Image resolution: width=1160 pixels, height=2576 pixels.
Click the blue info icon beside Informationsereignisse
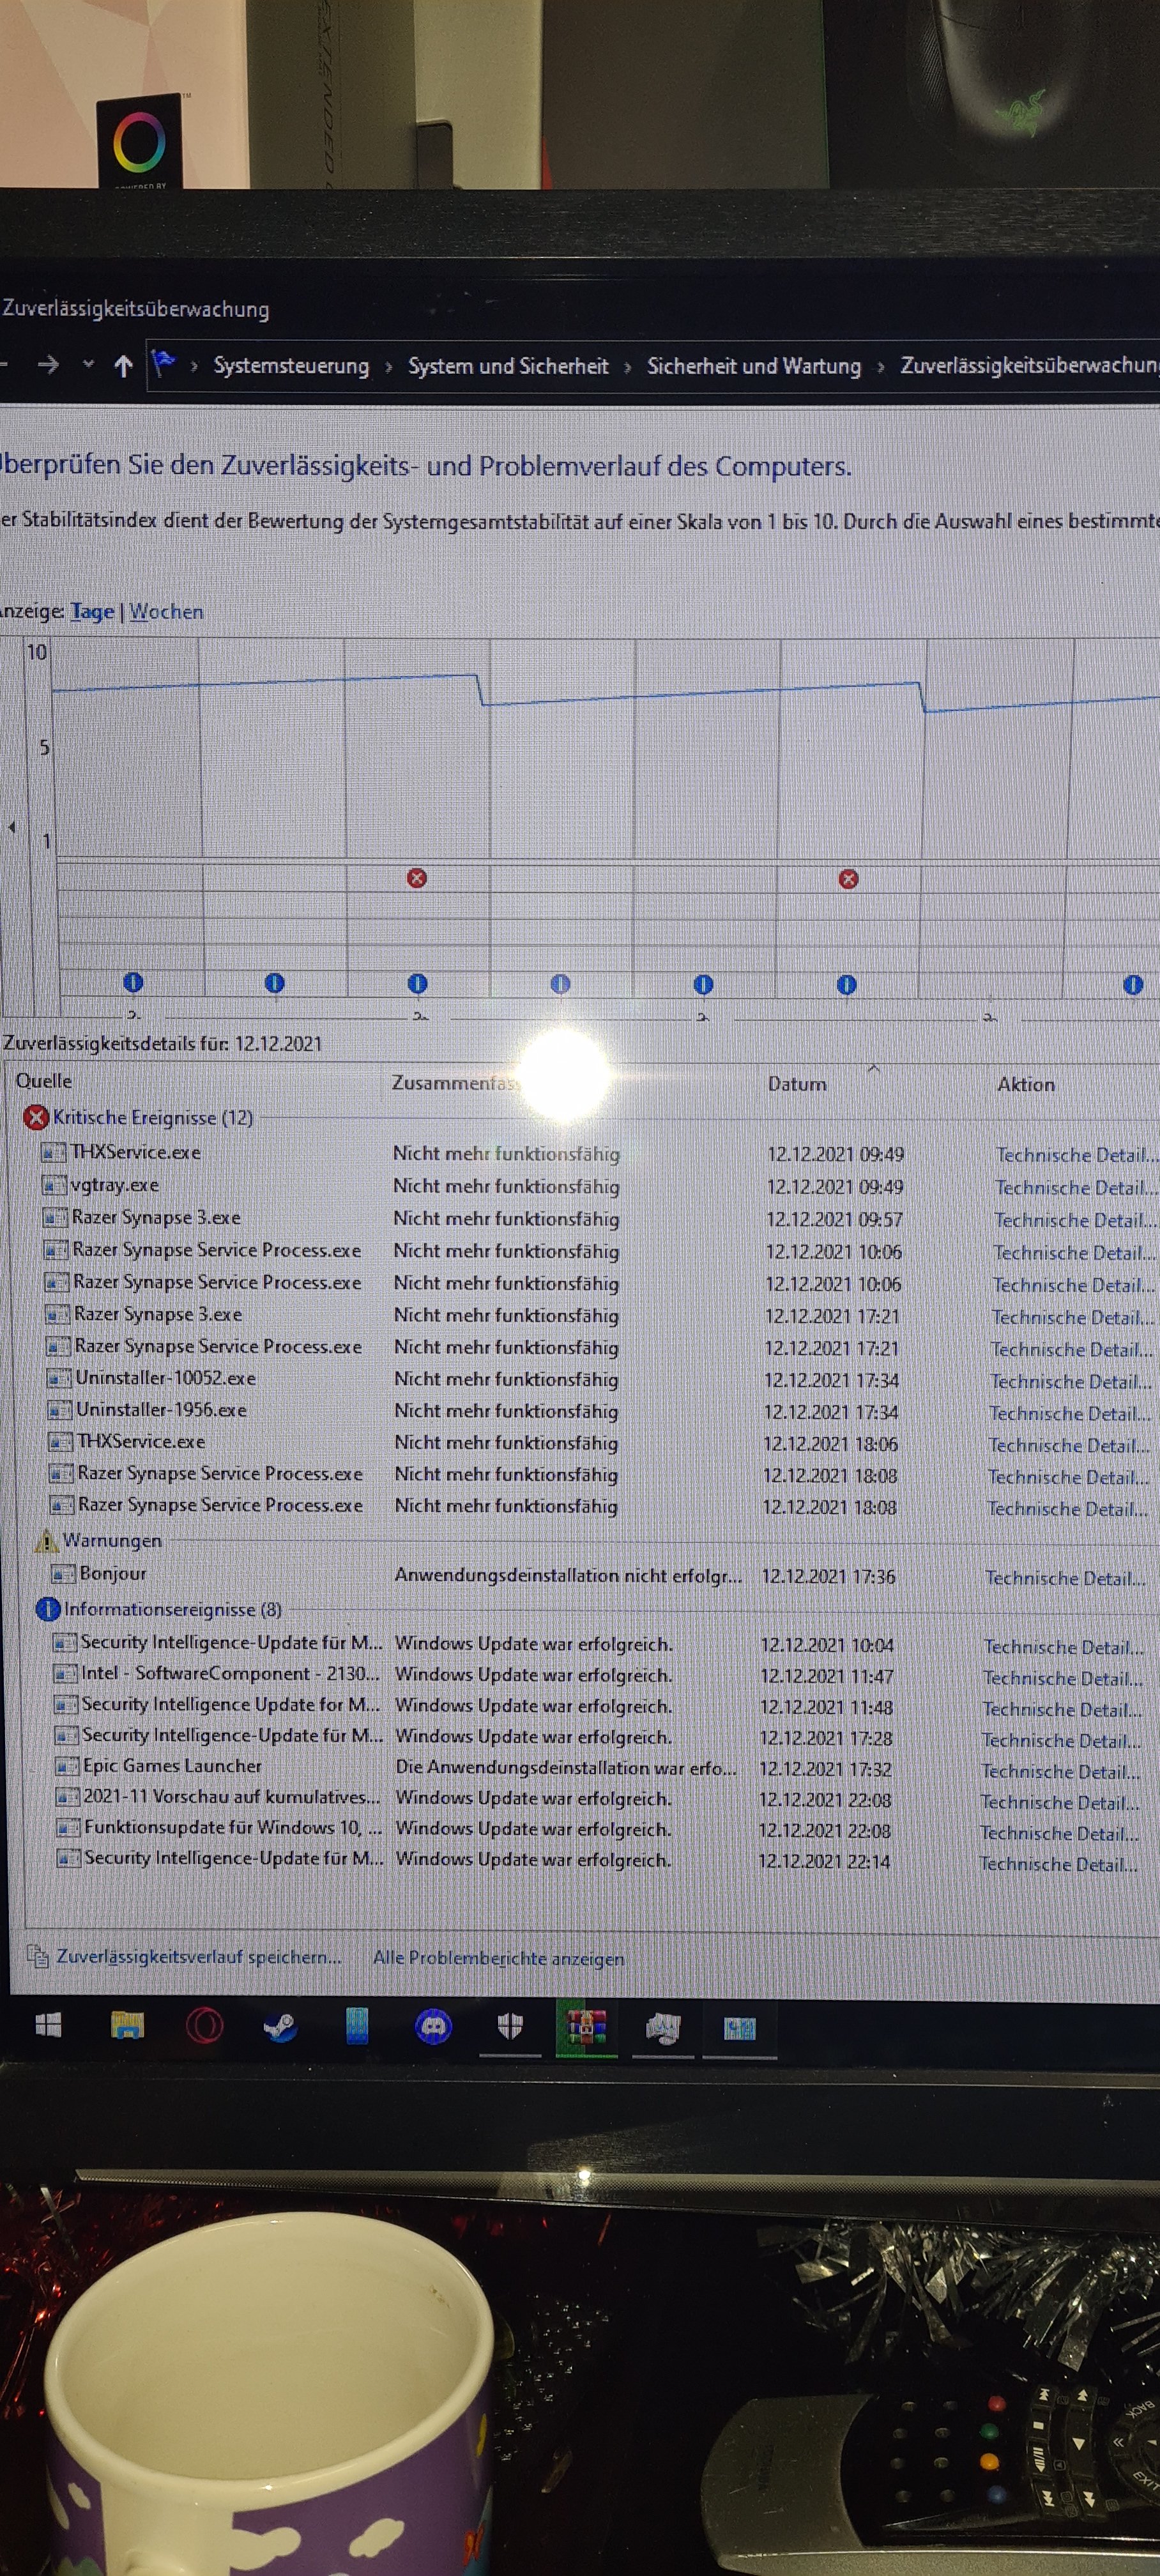point(47,1609)
